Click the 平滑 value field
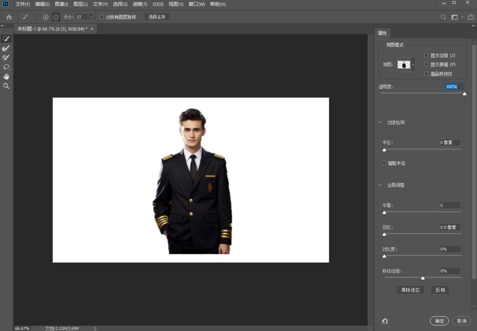The image size is (477, 331). click(x=450, y=205)
